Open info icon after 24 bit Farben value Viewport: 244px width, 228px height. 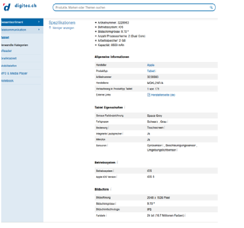(x=185, y=215)
